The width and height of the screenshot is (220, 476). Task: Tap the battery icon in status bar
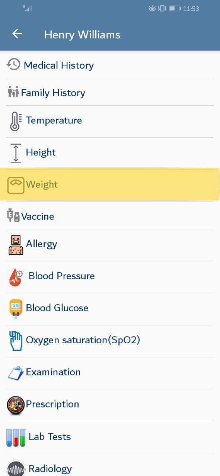tap(175, 8)
